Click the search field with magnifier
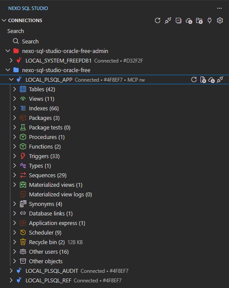The image size is (229, 288). pyautogui.click(x=114, y=41)
